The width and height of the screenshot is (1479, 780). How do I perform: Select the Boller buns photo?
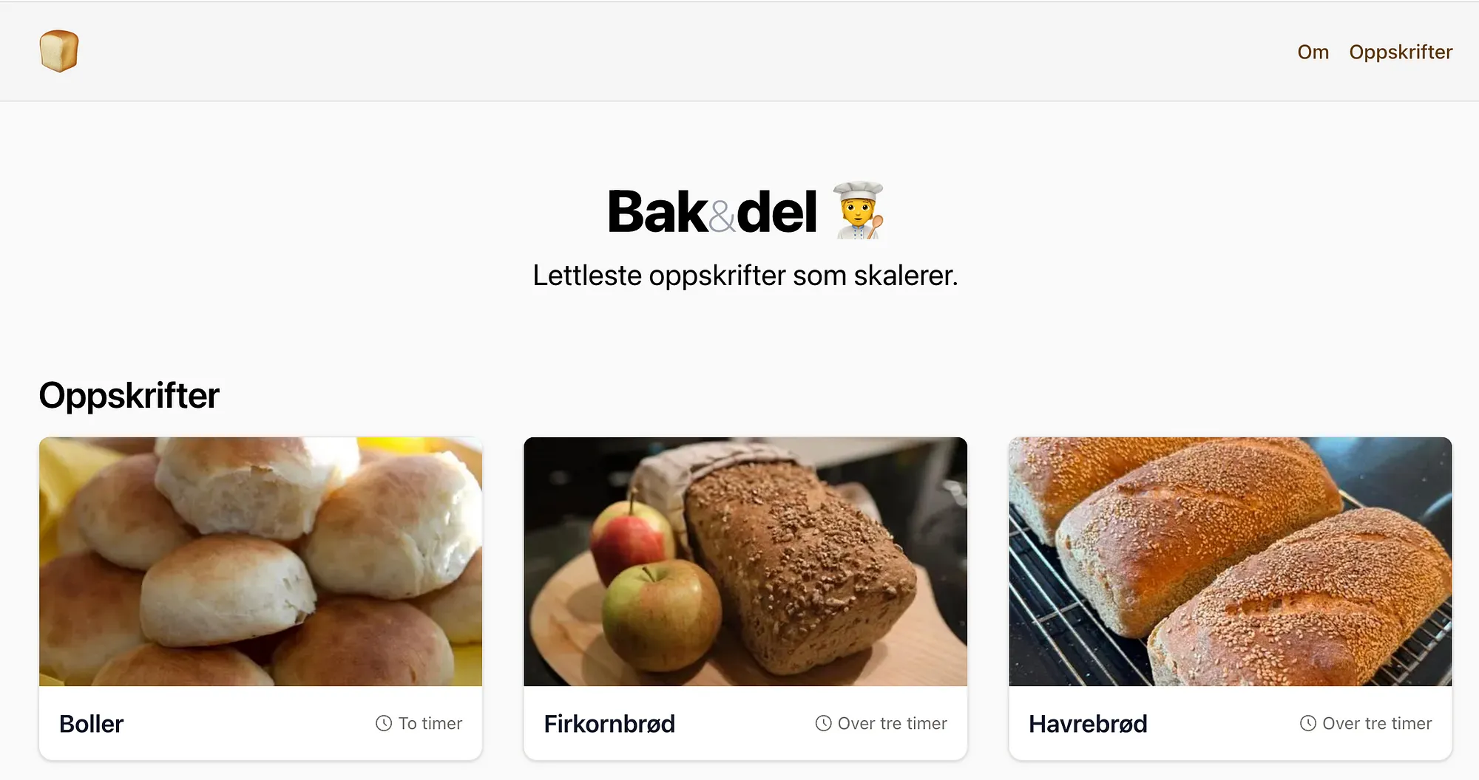coord(260,561)
